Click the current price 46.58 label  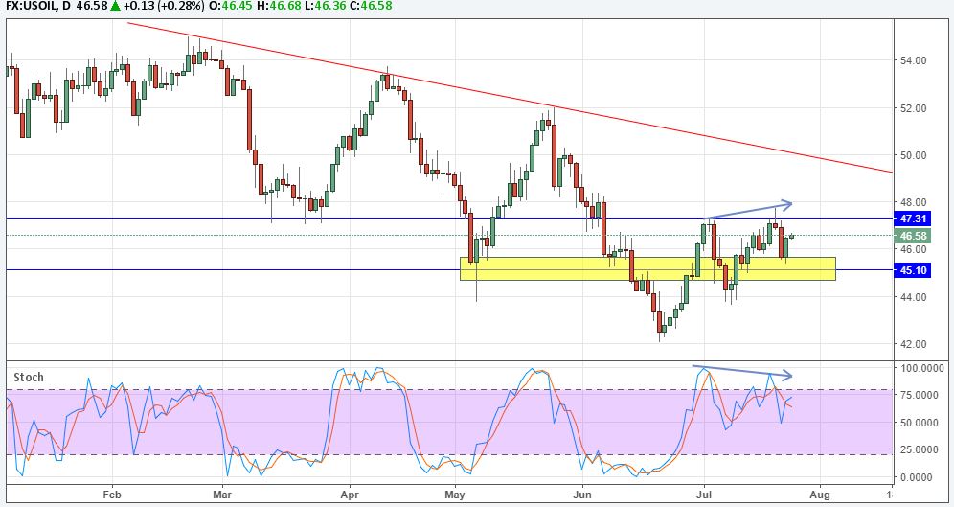913,236
